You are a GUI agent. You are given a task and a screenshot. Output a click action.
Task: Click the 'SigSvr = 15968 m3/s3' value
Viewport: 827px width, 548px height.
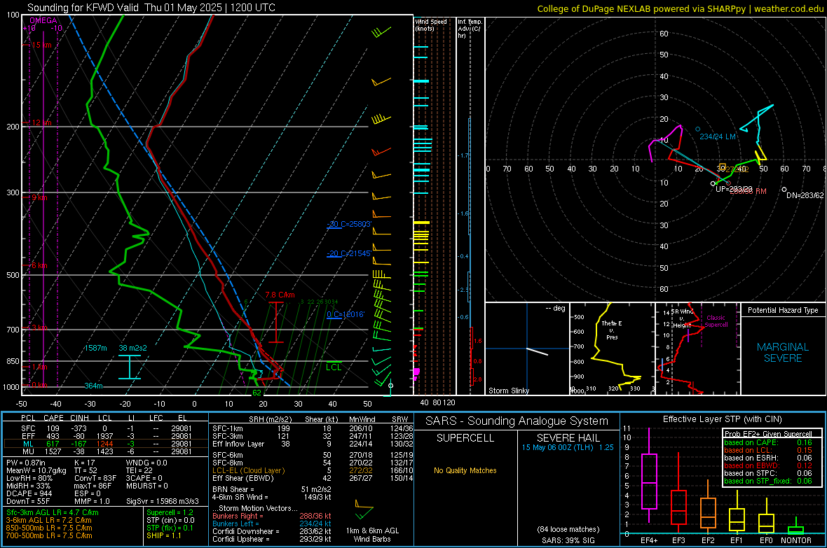tap(163, 501)
